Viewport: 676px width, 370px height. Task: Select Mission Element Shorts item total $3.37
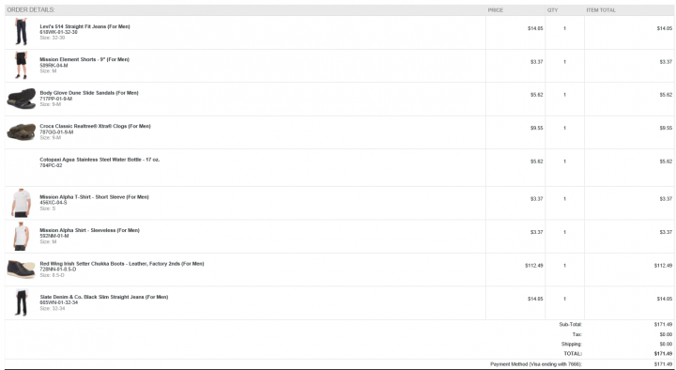coord(666,62)
